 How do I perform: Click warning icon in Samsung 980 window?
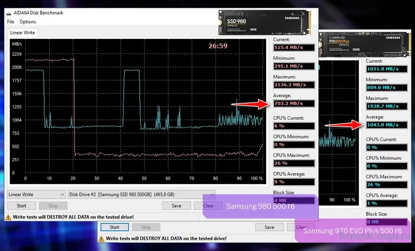(x=8, y=217)
